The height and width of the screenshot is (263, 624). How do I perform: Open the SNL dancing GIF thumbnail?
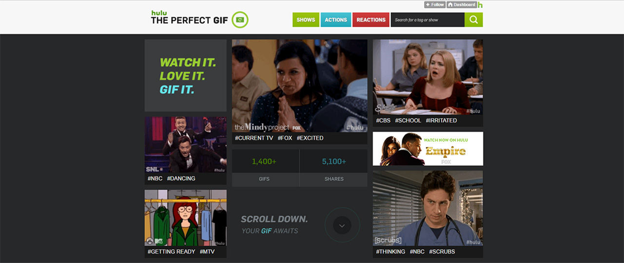coord(186,144)
